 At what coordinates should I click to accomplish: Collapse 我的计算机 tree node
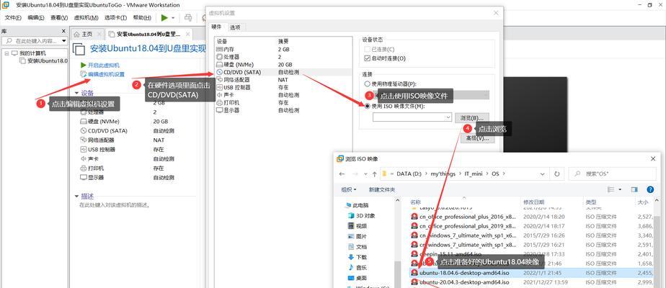pos(6,53)
